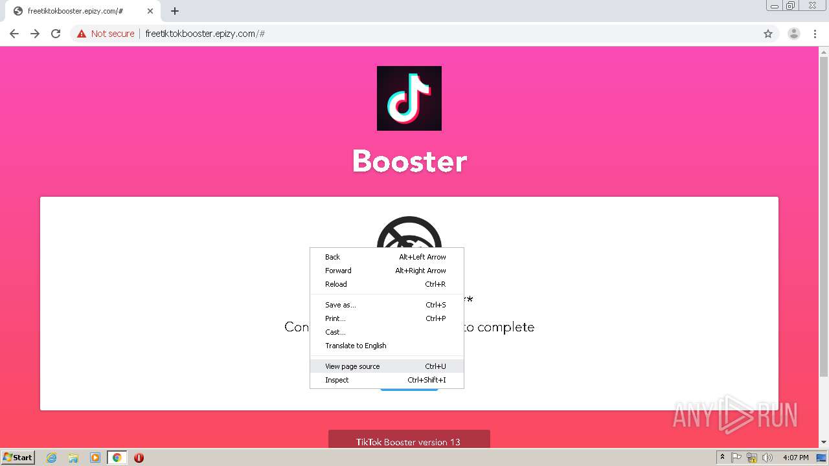
Task: Open File Explorer from taskbar
Action: point(73,458)
